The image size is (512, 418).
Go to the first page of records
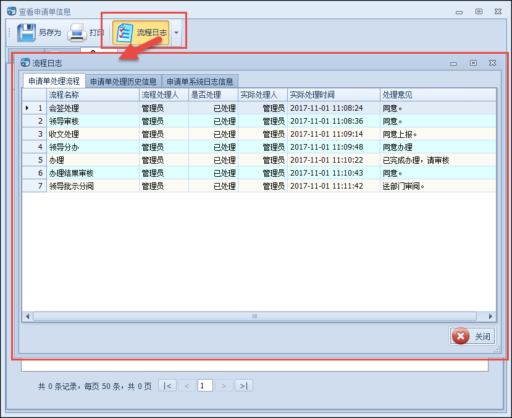click(x=167, y=386)
